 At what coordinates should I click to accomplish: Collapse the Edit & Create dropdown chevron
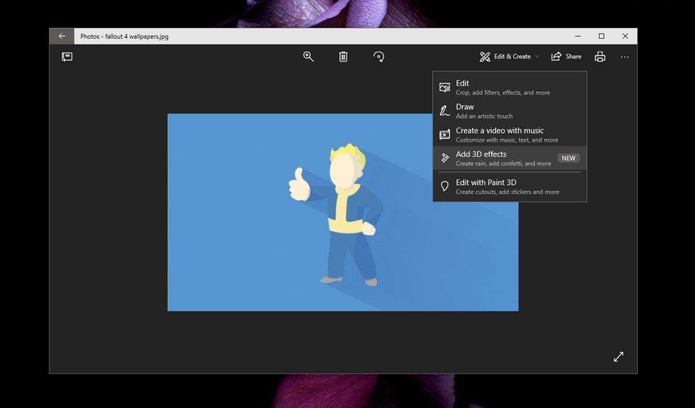[x=537, y=56]
